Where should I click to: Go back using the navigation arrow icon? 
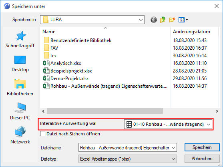[x=154, y=20]
